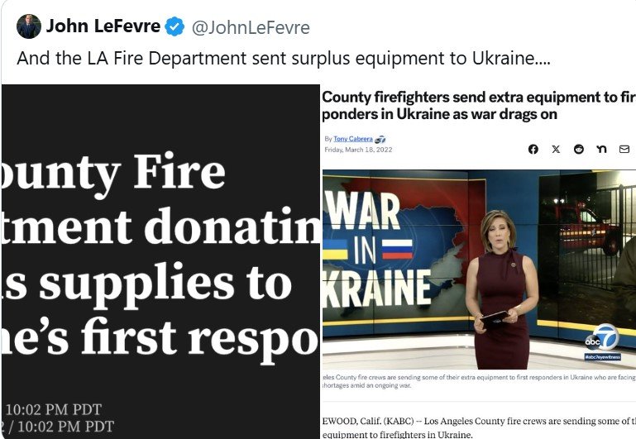This screenshot has width=636, height=439.
Task: Click the John LeFevre display name
Action: (103, 26)
